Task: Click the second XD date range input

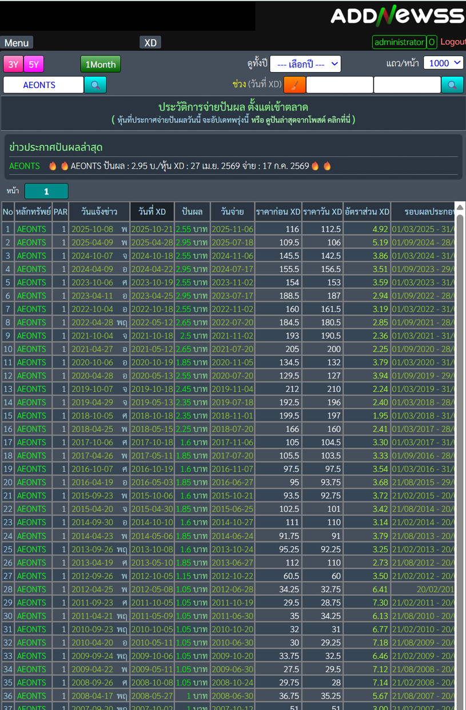Action: click(x=407, y=85)
